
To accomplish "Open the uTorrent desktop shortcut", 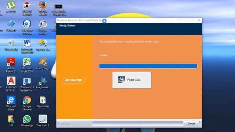I will point(11,7).
